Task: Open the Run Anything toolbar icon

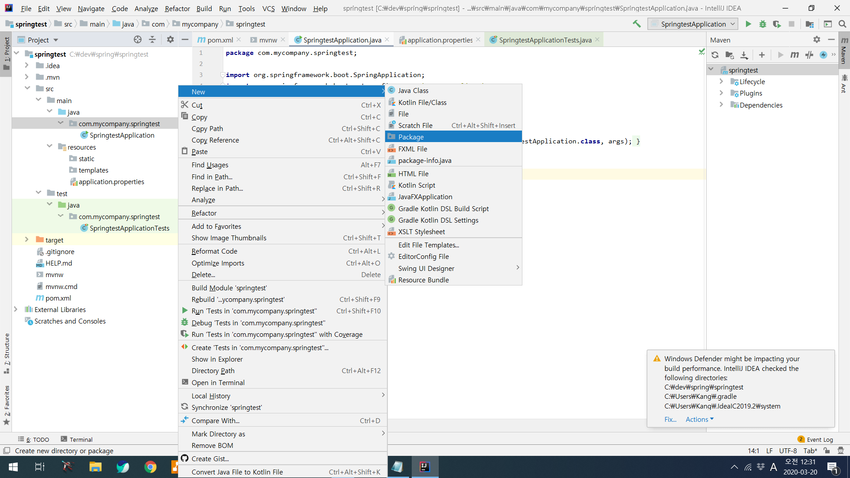Action: pyautogui.click(x=827, y=24)
